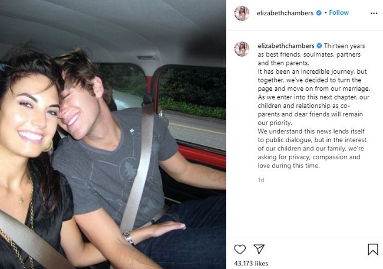Click the caption paragraph requesting privacy
The height and width of the screenshot is (269, 383).
tap(312, 149)
